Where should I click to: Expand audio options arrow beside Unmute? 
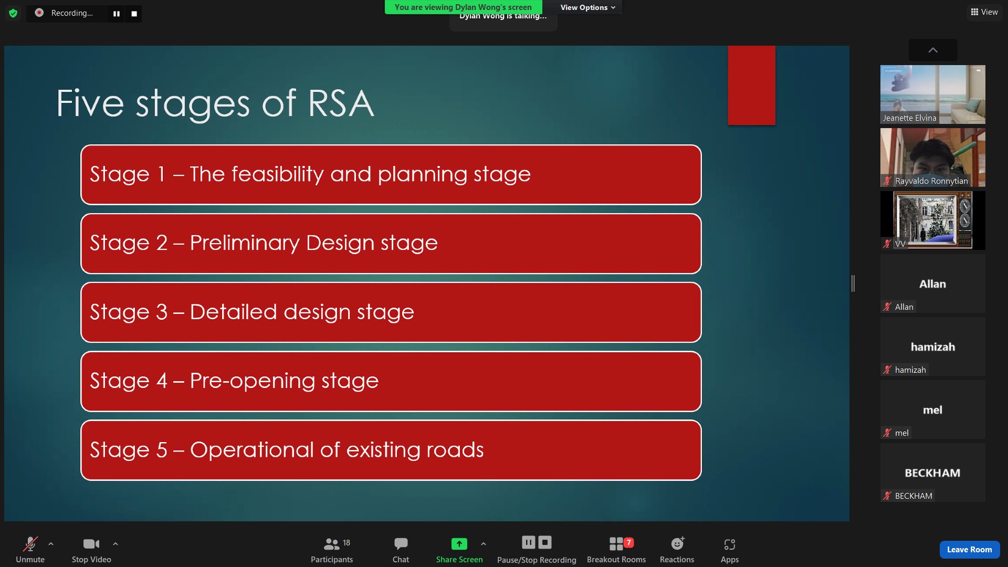[51, 544]
